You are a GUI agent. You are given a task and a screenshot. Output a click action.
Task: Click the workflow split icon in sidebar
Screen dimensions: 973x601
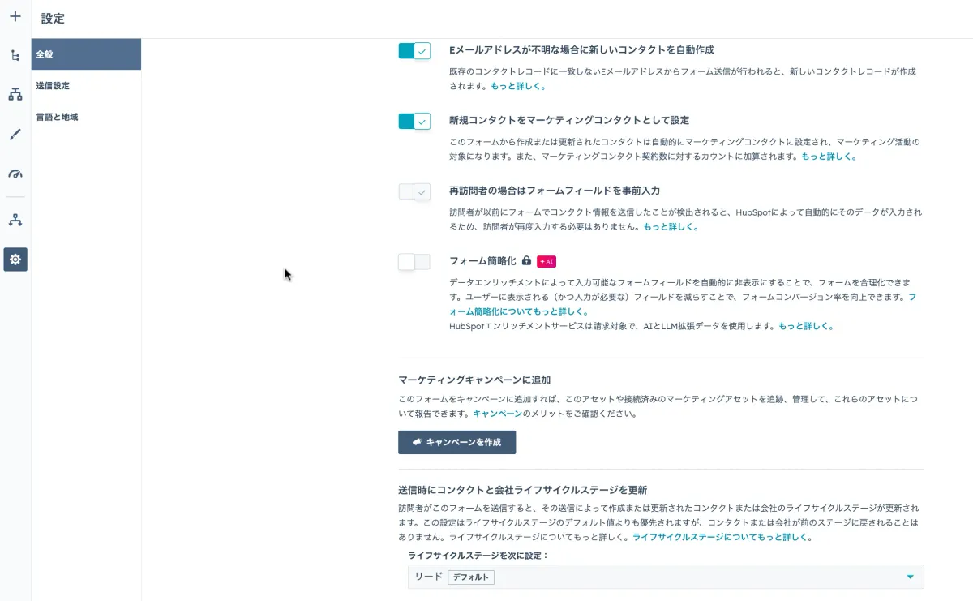(15, 220)
